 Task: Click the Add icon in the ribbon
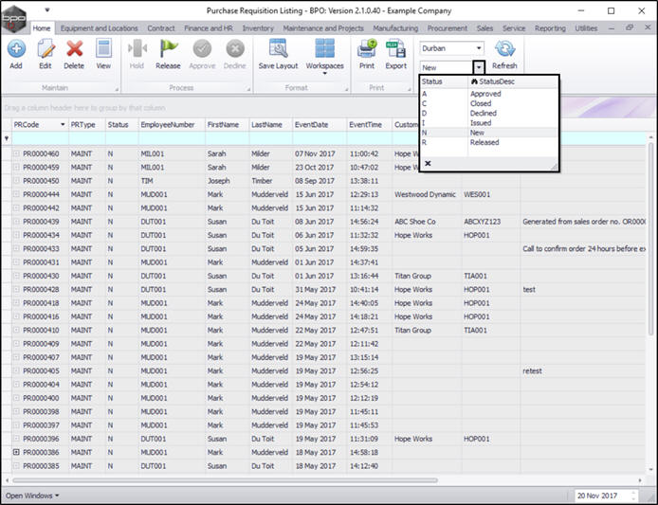click(16, 49)
